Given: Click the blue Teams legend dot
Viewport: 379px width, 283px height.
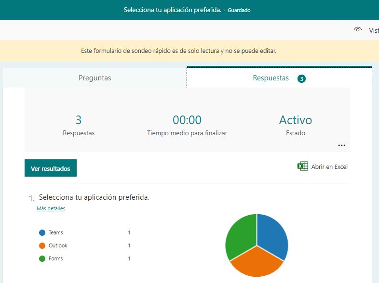Looking at the screenshot, I should [x=42, y=233].
